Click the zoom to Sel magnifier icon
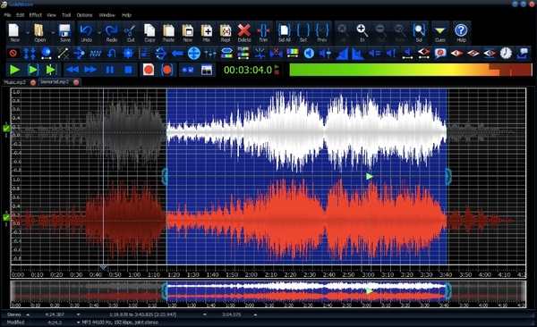Viewport: 537px width, 327px height. point(419,30)
